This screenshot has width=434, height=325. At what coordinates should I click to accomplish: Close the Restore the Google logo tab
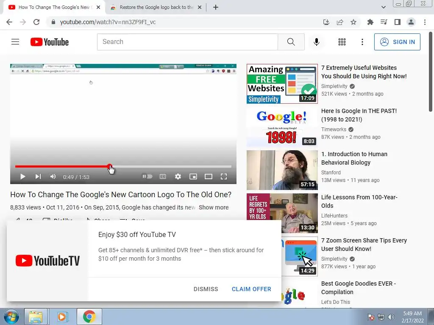pyautogui.click(x=200, y=7)
